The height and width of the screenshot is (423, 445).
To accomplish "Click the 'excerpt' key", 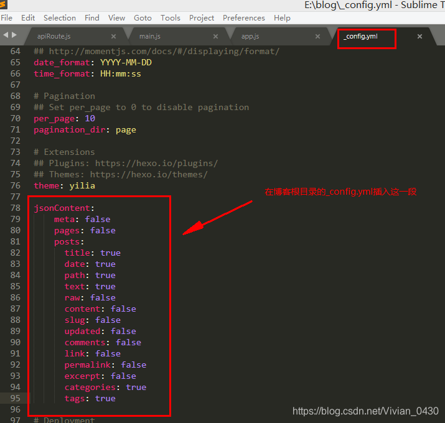I will point(82,376).
